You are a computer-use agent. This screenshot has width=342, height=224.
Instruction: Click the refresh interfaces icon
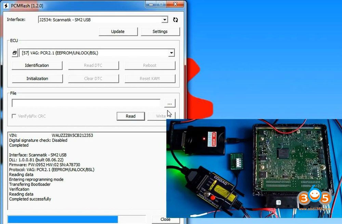[175, 20]
